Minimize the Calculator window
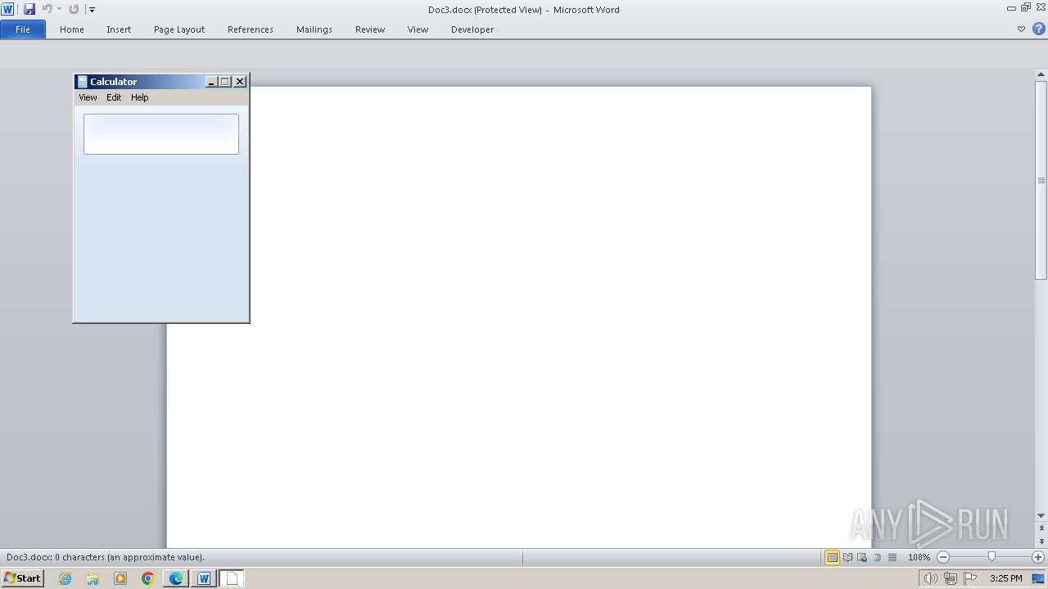 (211, 82)
